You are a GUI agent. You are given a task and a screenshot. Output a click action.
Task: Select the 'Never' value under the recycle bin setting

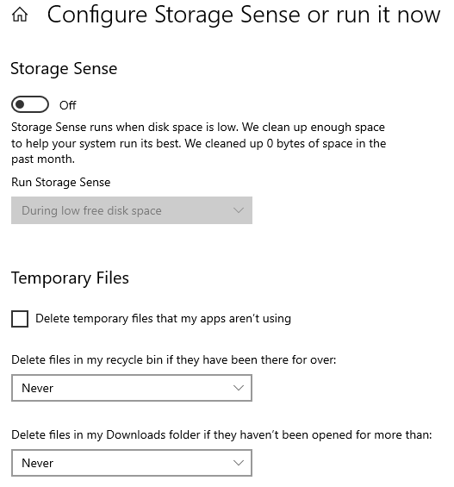coord(38,388)
